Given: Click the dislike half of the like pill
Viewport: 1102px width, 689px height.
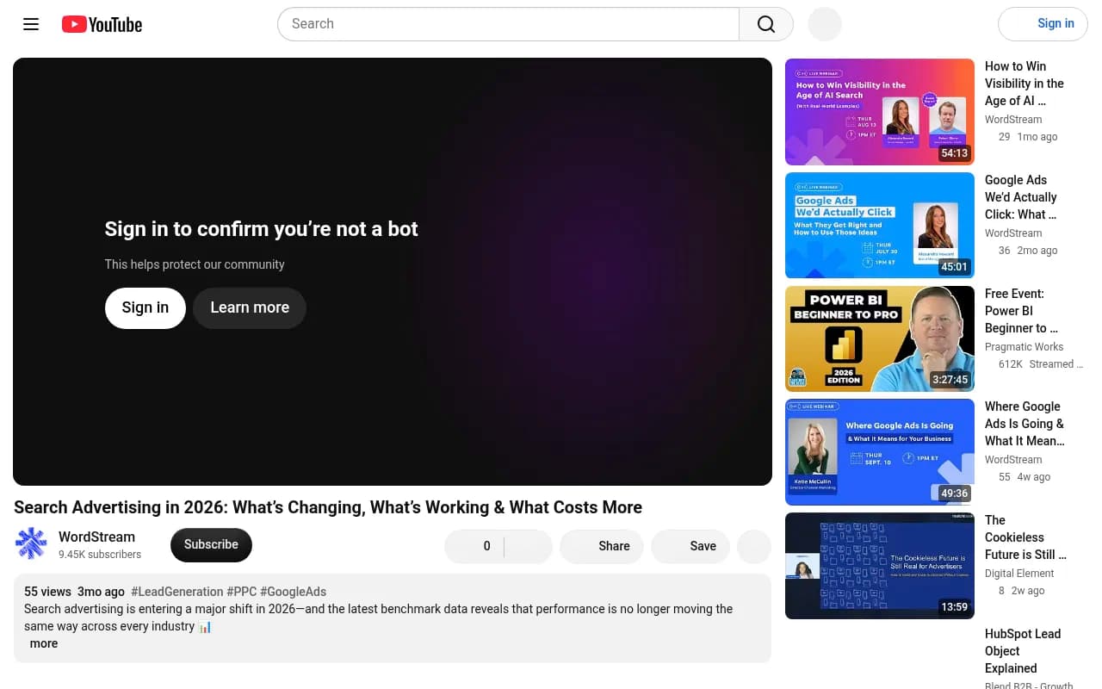Looking at the screenshot, I should point(529,546).
